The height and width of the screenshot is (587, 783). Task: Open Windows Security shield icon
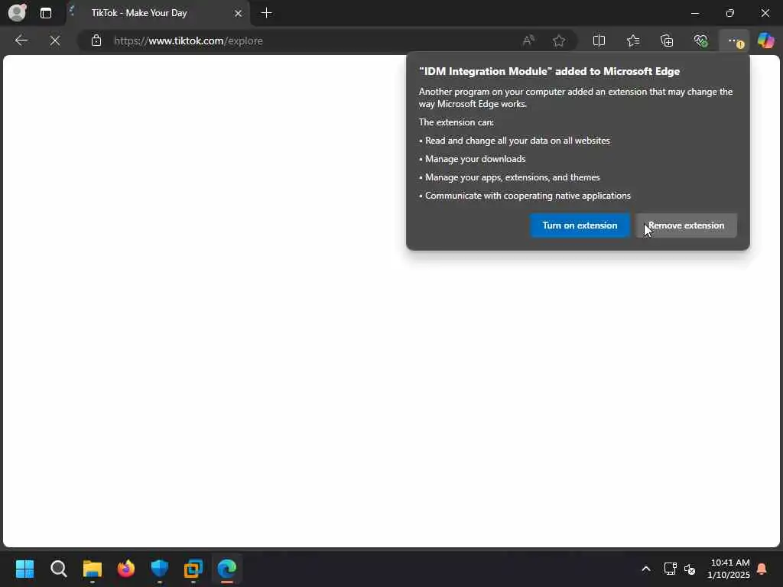coord(160,568)
